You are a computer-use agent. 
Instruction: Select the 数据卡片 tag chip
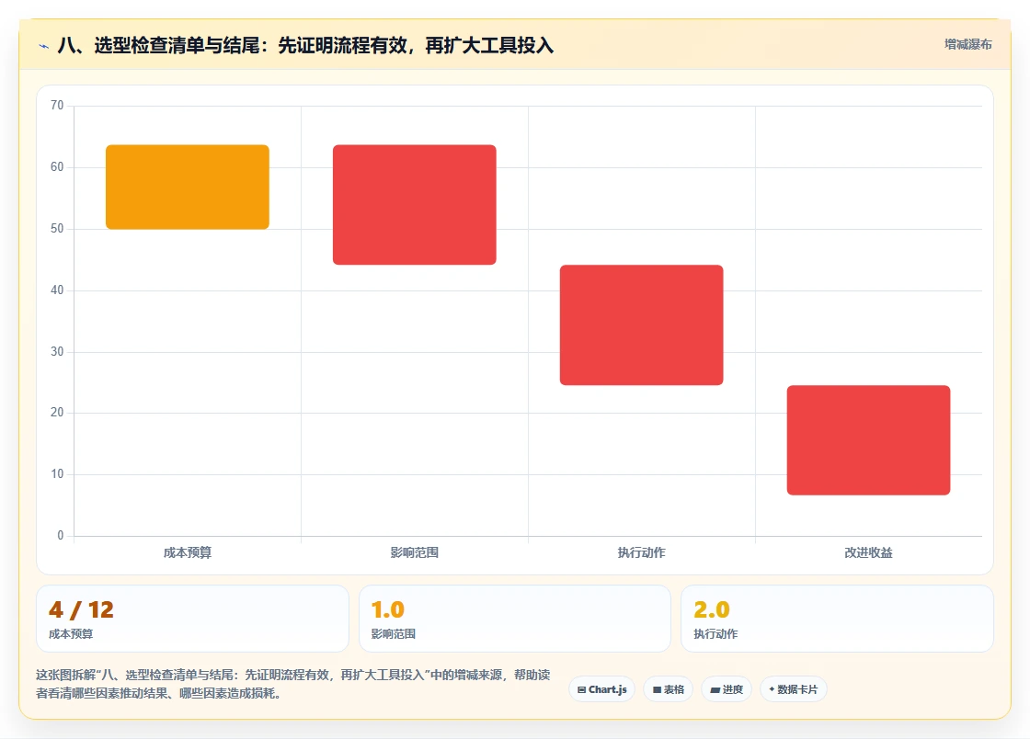pos(794,689)
